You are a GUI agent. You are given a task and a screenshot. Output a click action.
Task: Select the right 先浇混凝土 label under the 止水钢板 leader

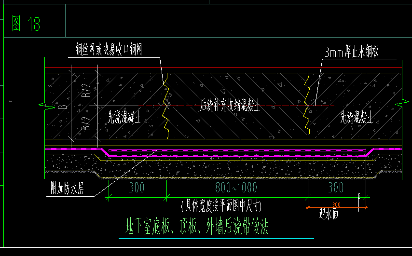pos(357,117)
